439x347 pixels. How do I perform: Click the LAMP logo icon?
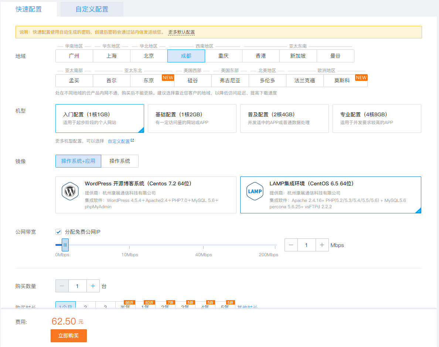pyautogui.click(x=255, y=191)
